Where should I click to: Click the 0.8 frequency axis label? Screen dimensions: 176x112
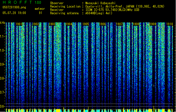[x=2, y=78]
